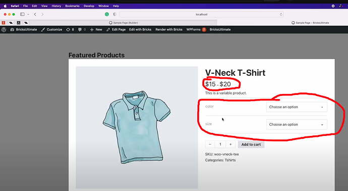Screen dimensions: 348x191
Task: Click the privacy shield icon beside address bar
Action: [114, 14]
